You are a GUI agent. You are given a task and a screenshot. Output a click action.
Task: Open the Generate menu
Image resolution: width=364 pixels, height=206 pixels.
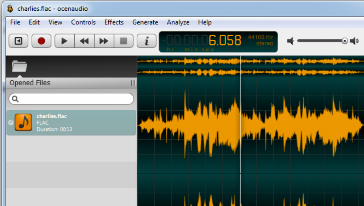(145, 22)
